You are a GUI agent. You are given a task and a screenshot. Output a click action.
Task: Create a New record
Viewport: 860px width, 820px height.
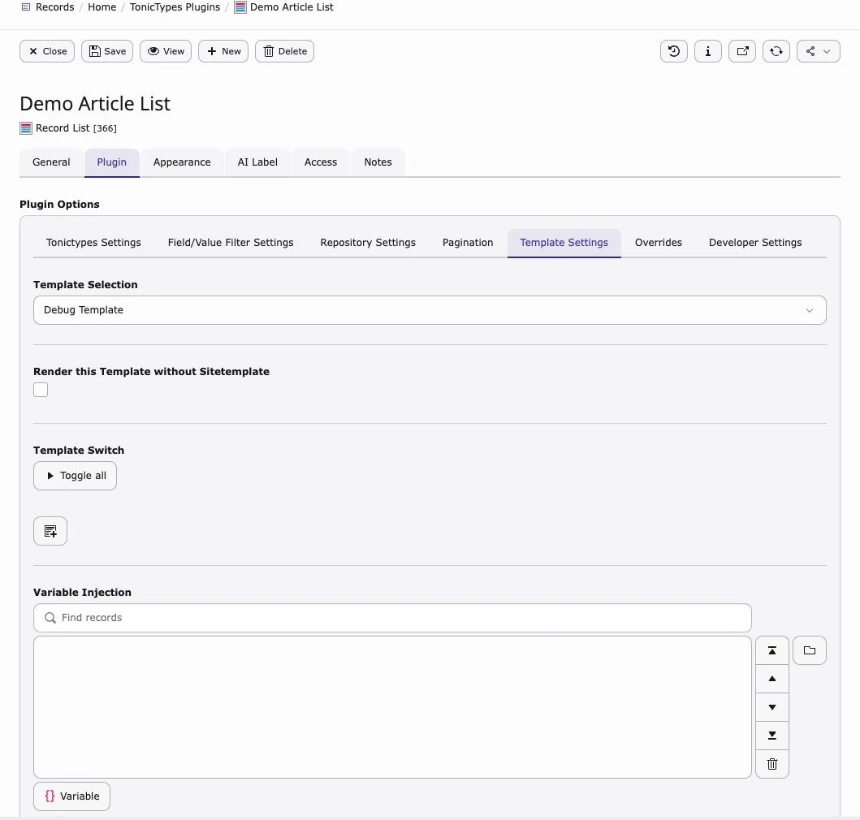pyautogui.click(x=223, y=51)
